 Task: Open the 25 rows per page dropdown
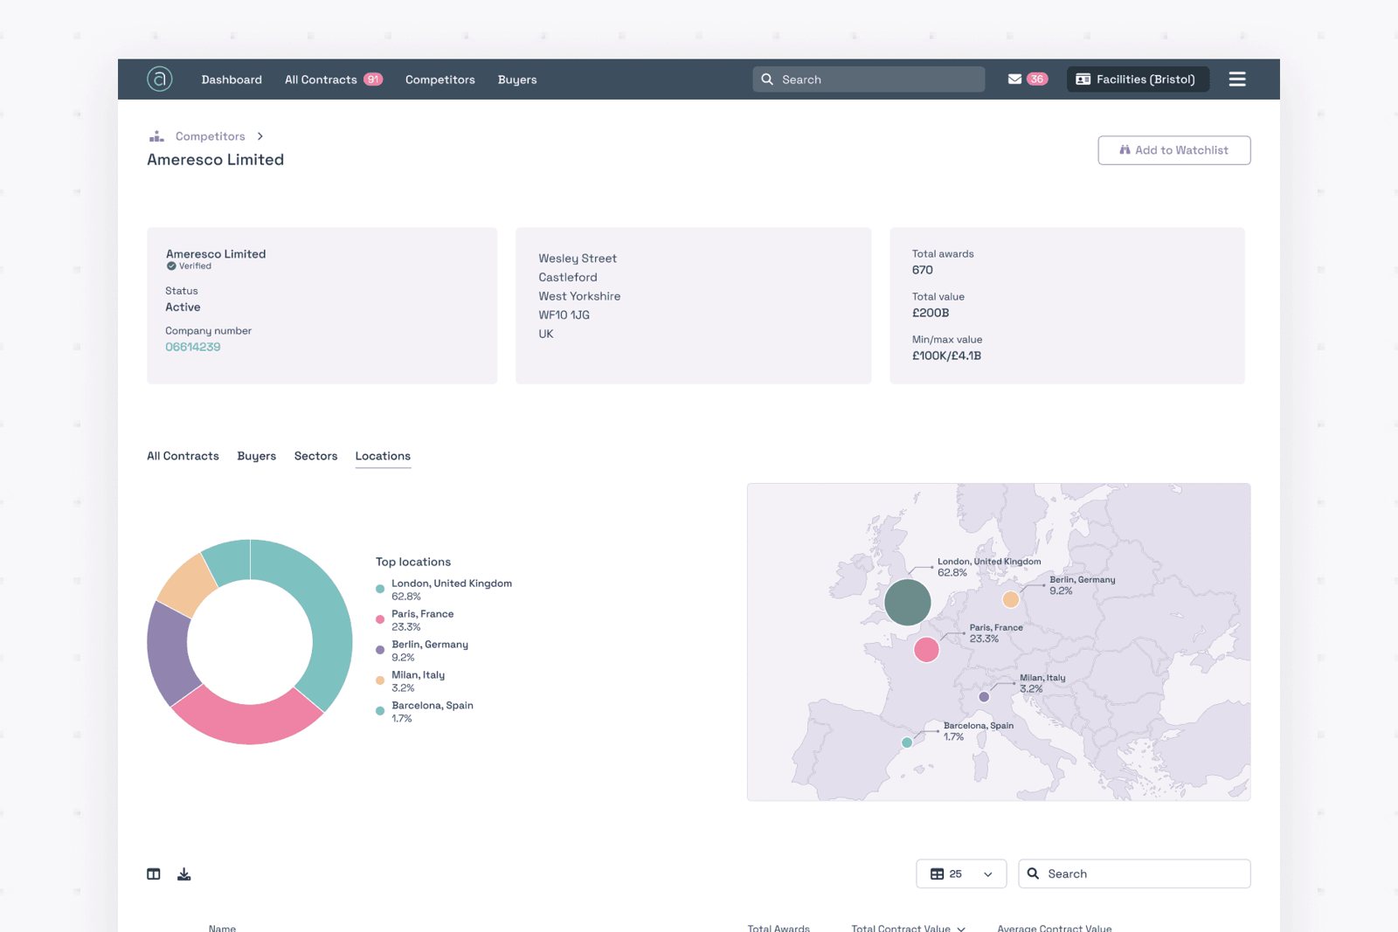(x=961, y=873)
